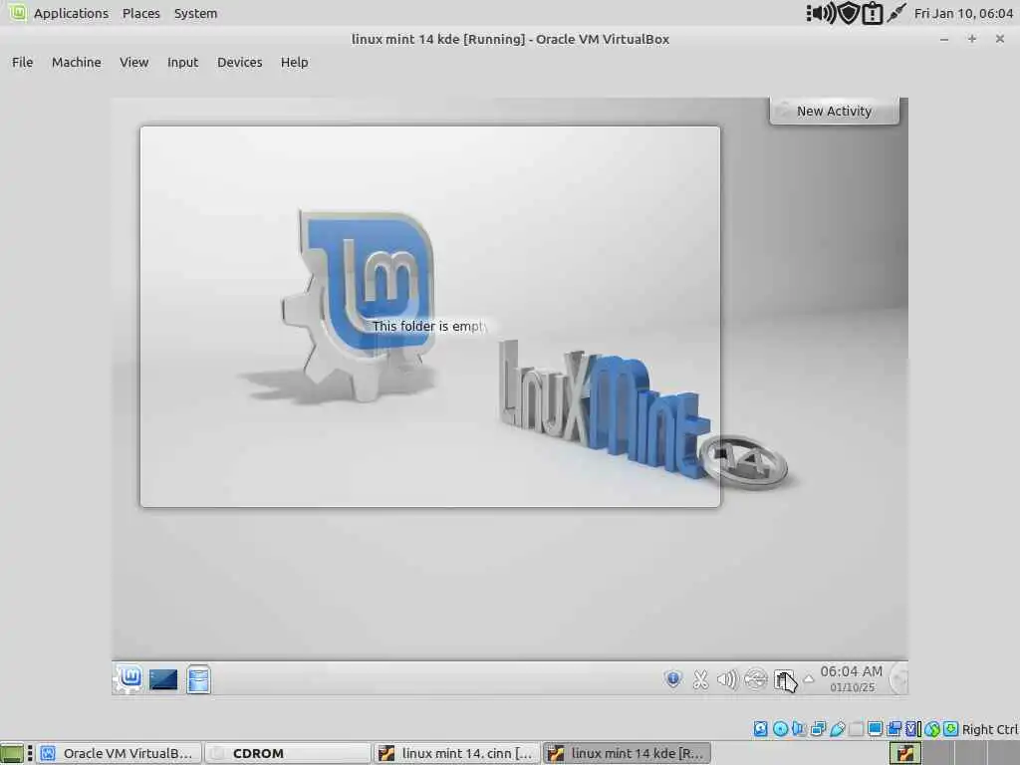Screen dimensions: 1020x765
Task: Click the virtualization V indicator
Action: pyautogui.click(x=913, y=728)
